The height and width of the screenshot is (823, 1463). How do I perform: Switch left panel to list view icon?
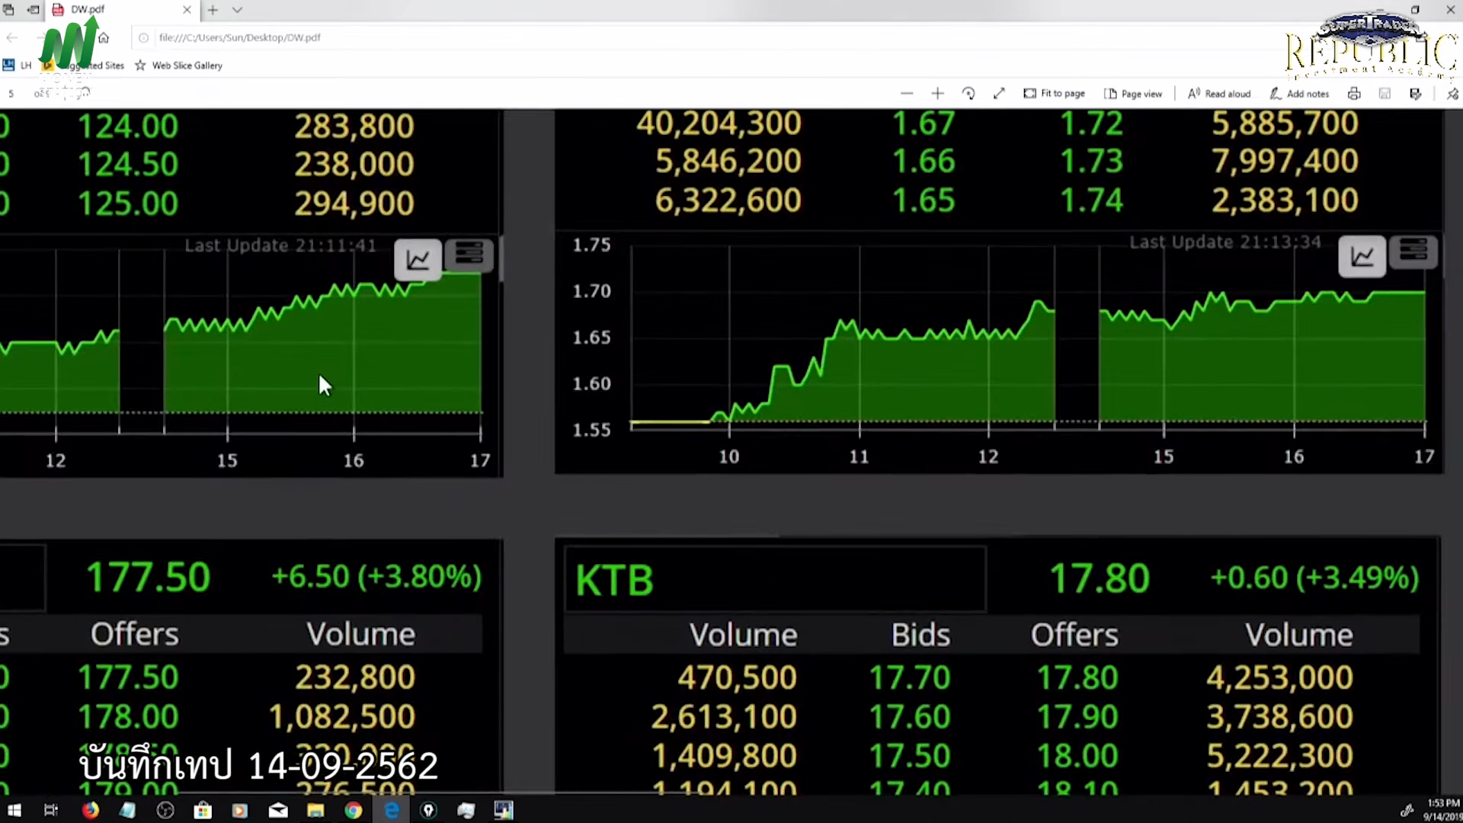pyautogui.click(x=468, y=255)
